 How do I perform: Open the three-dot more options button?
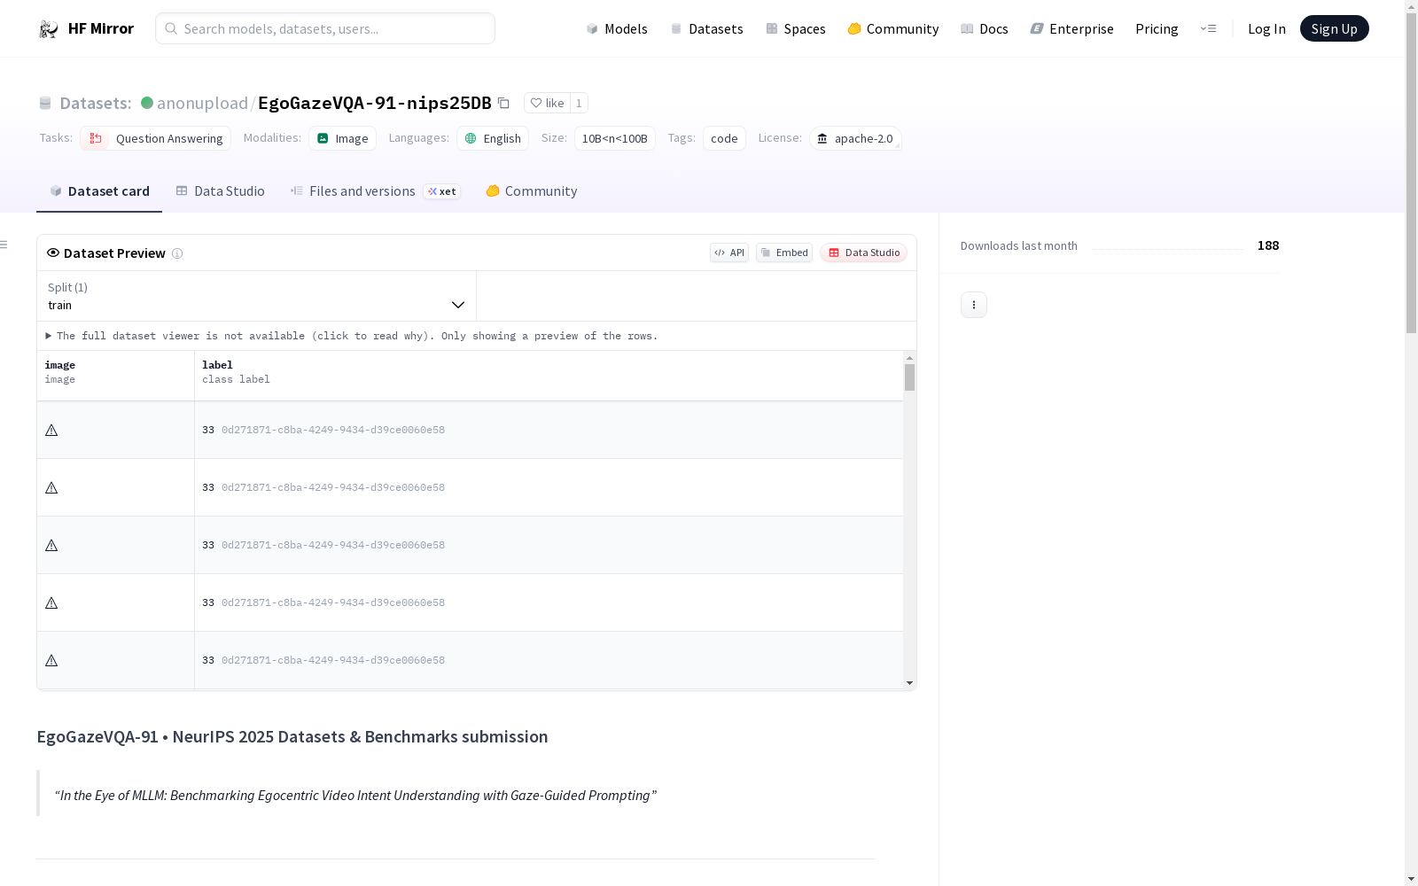coord(974,305)
